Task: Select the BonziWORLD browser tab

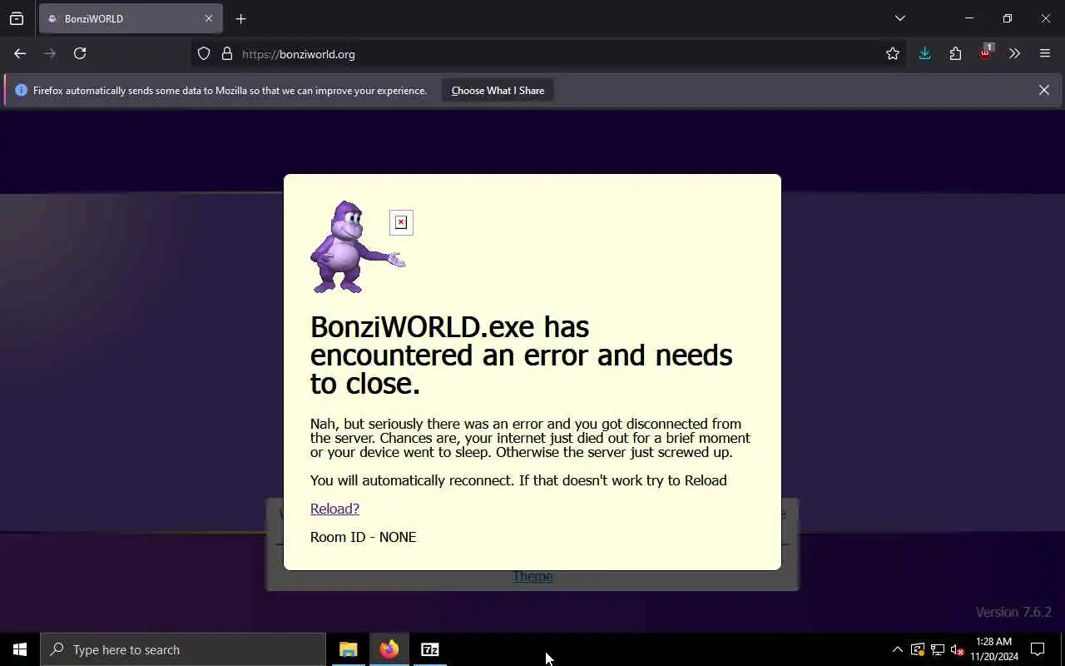Action: point(131,18)
